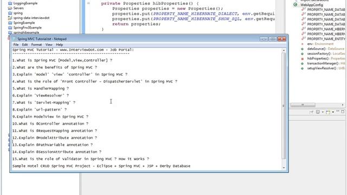Click PROPERTY_NAME_HIBERNATE_SHOW_SQL in the Eclipse code editor
Image resolution: width=347 pixels, height=195 pixels.
click(196, 19)
